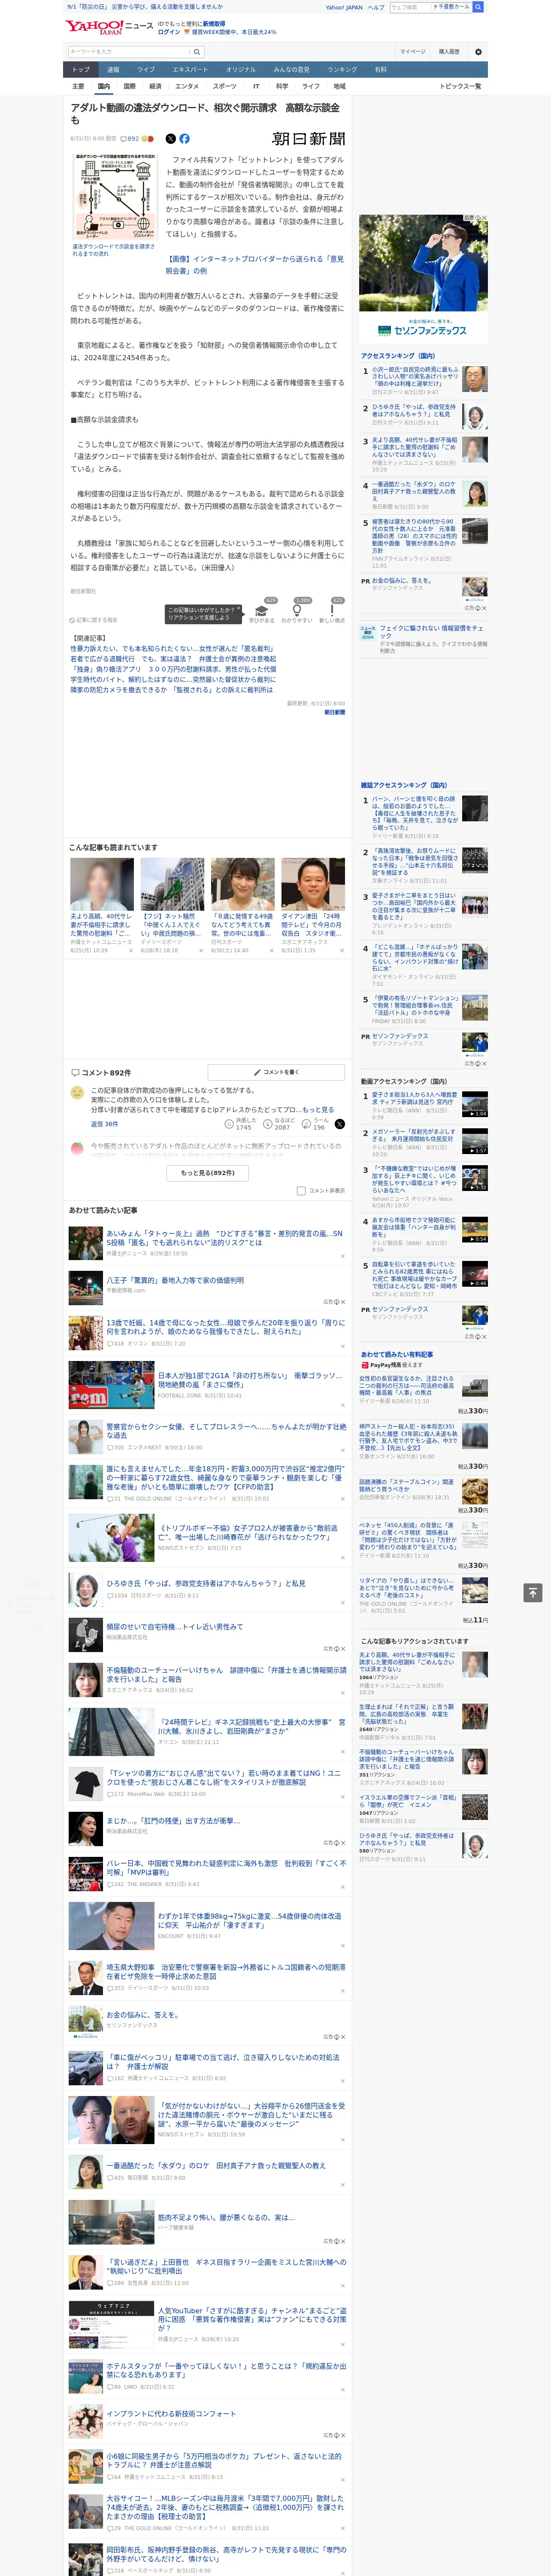This screenshot has height=2576, width=551.
Task: Click the keyword search input field
Action: [x=129, y=52]
